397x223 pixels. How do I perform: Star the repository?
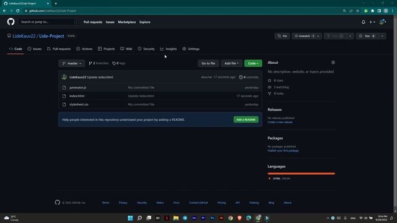(x=367, y=36)
